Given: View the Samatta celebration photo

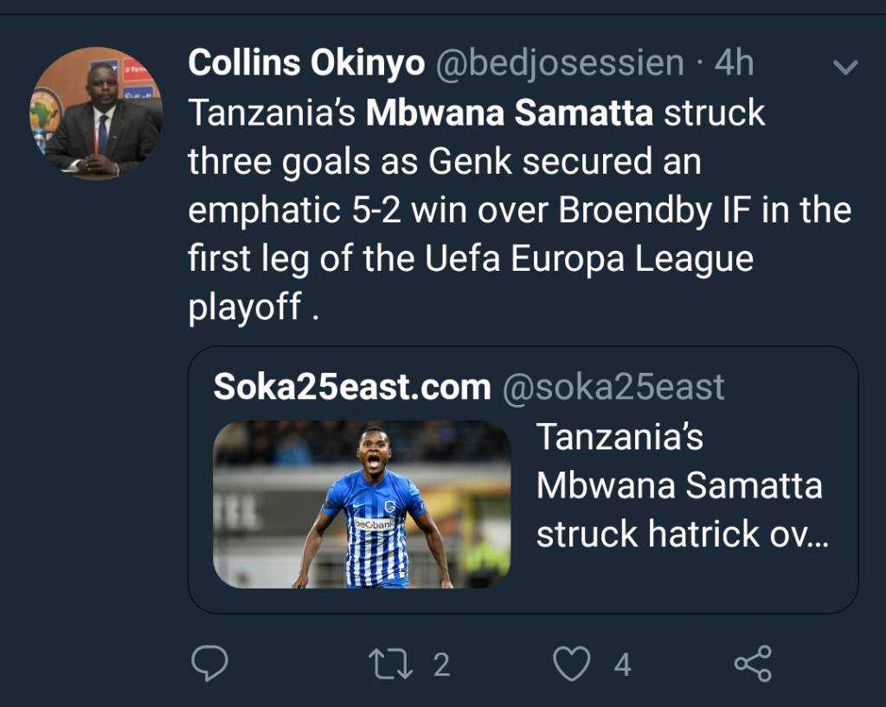Looking at the screenshot, I should click(x=362, y=505).
